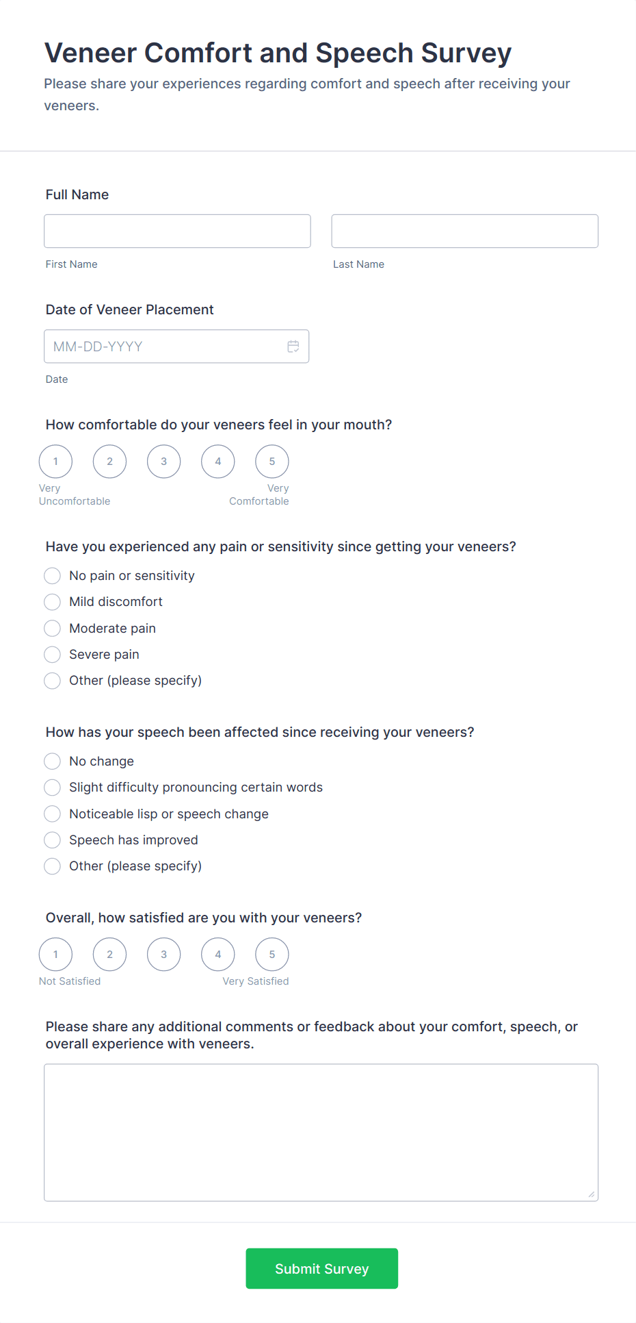Choose "Slight difficulty pronouncing certain words"
Screen dimensions: 636x1323
(x=52, y=787)
